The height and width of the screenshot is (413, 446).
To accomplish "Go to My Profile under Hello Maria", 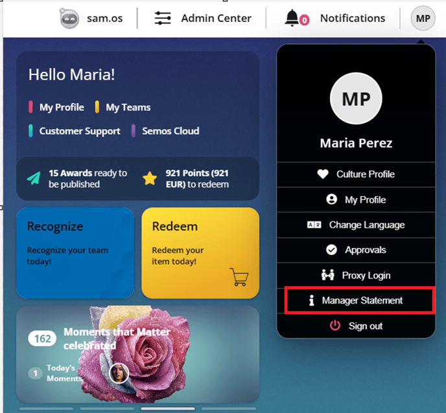I will click(x=62, y=107).
